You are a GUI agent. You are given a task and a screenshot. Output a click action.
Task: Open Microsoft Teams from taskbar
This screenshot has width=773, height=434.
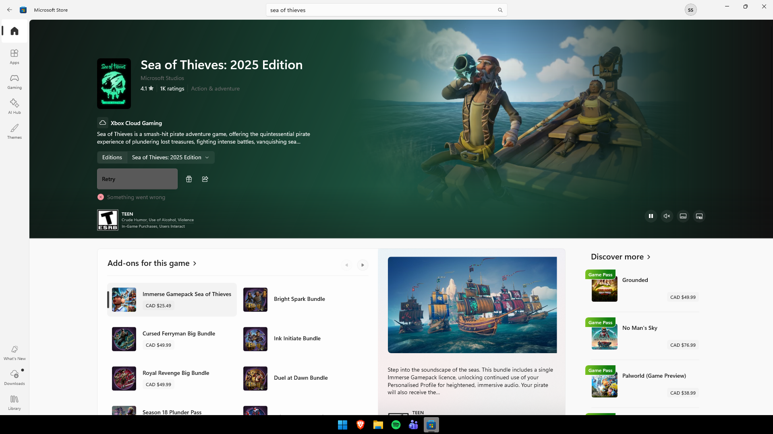414,425
